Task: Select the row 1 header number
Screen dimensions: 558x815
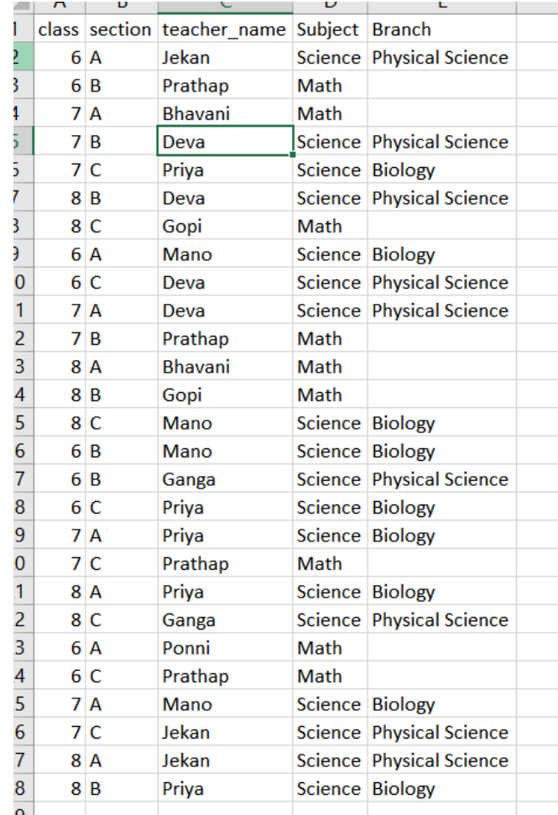Action: pyautogui.click(x=17, y=29)
